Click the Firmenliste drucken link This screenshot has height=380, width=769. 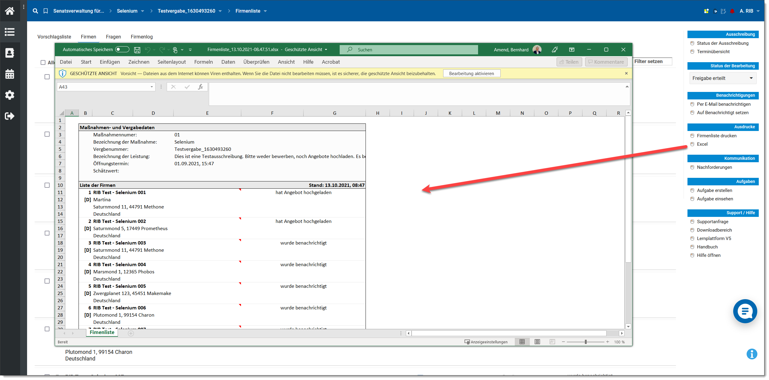coord(717,136)
